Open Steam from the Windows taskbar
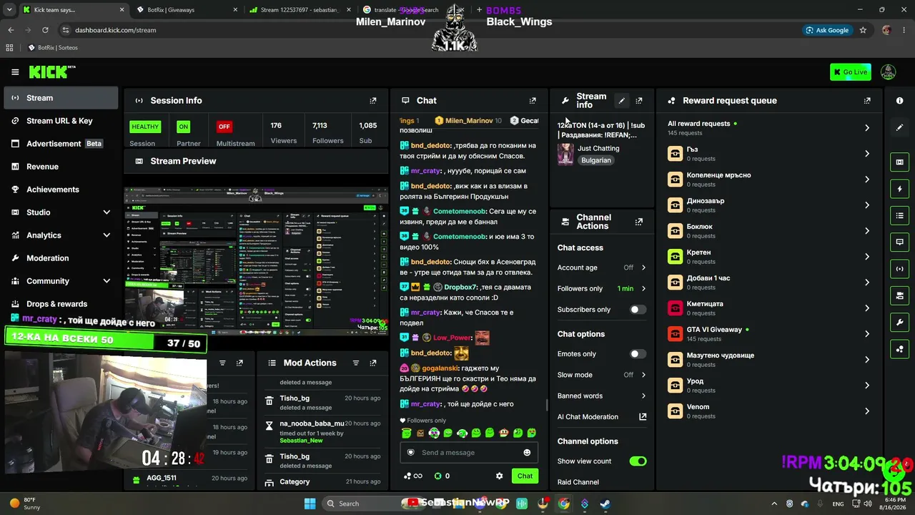Image resolution: width=915 pixels, height=515 pixels. click(605, 504)
